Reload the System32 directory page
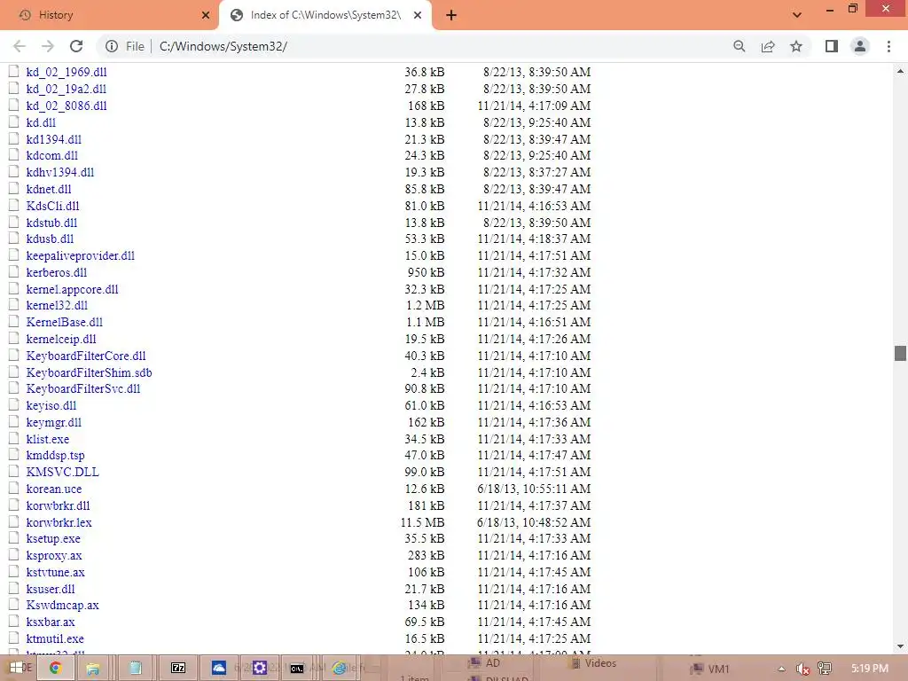The width and height of the screenshot is (908, 681). pyautogui.click(x=76, y=46)
